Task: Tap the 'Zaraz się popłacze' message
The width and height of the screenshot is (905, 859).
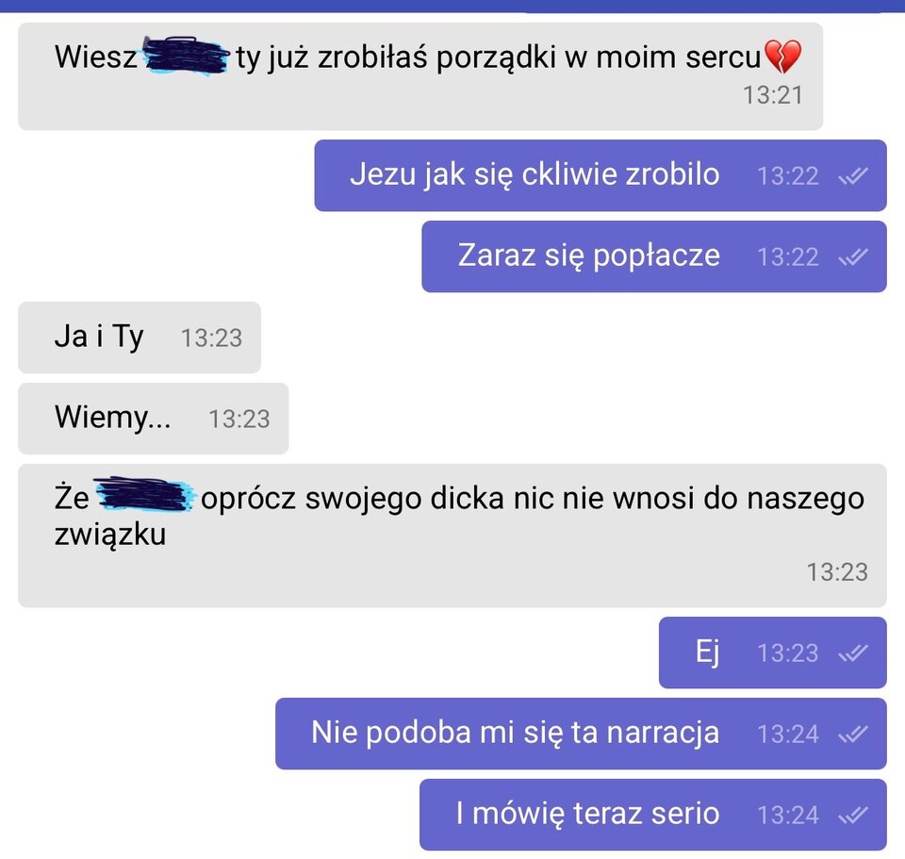Action: 654,256
